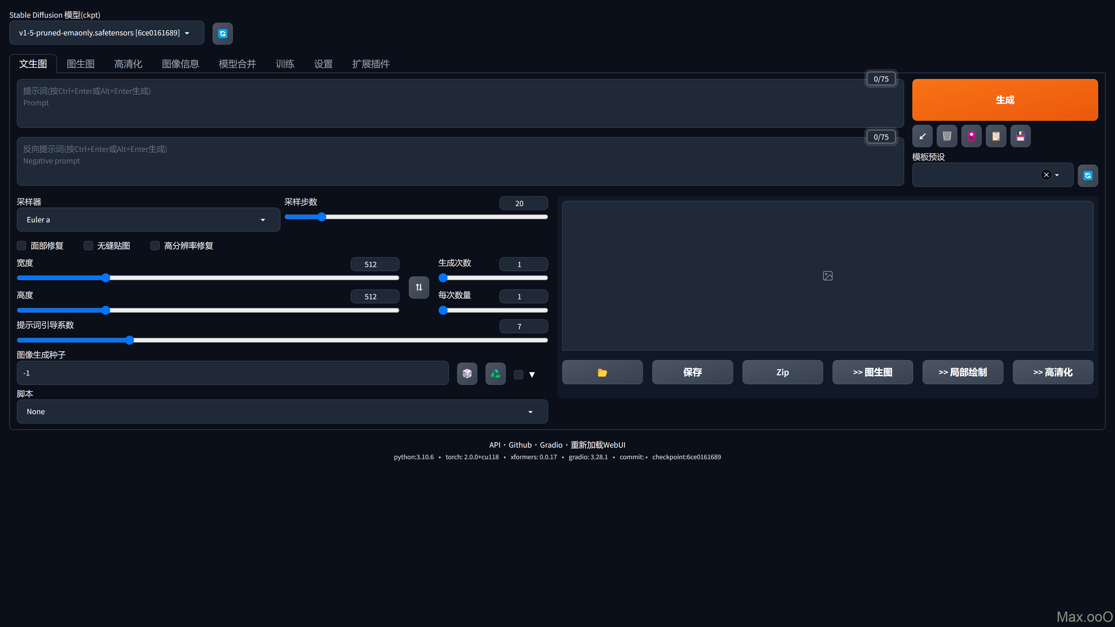Open the output folder with the folder button

click(602, 372)
